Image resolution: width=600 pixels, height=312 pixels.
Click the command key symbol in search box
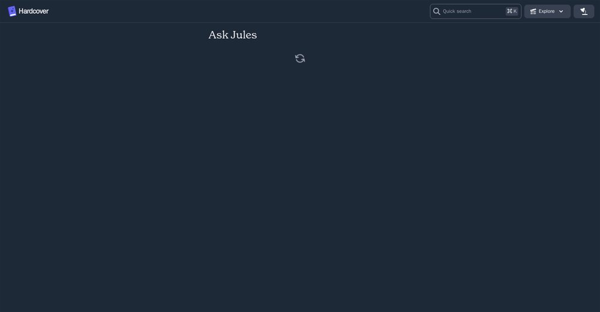click(509, 11)
